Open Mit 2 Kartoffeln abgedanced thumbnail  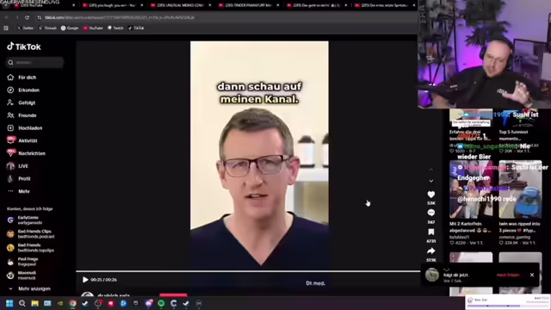coord(471,189)
